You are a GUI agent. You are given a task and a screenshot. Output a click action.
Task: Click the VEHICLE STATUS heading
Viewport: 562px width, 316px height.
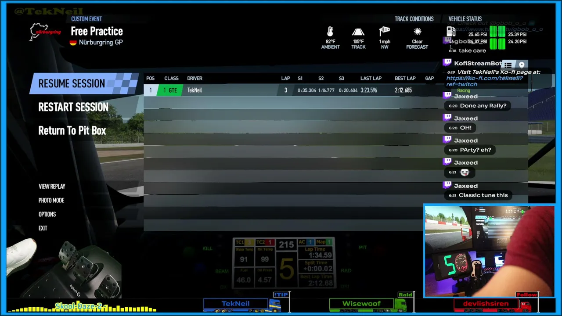coord(465,19)
